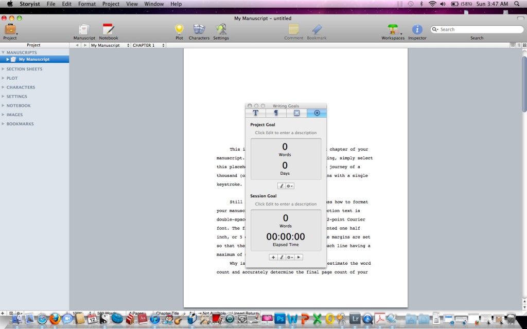Switch to outline view mode icon
The height and width of the screenshot is (329, 527).
coord(519,45)
